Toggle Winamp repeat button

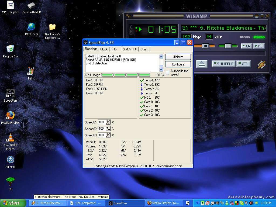(244, 64)
